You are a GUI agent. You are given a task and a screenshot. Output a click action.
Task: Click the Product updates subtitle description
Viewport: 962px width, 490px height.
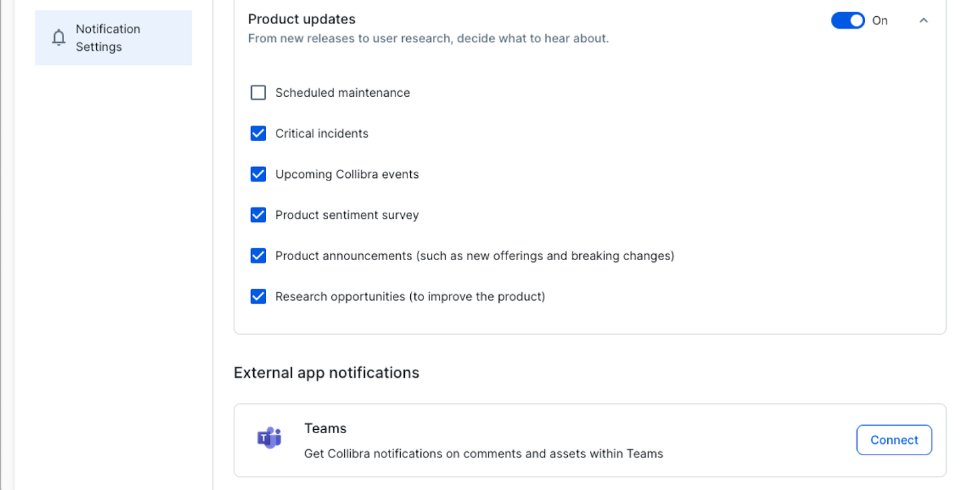tap(428, 39)
